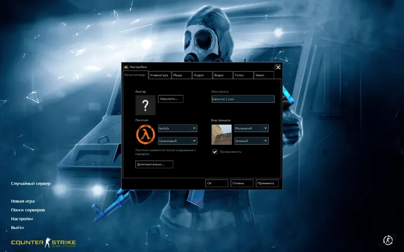This screenshot has width=404, height=252.
Task: Click the Counter-Strike logo at bottom left
Action: tap(43, 242)
